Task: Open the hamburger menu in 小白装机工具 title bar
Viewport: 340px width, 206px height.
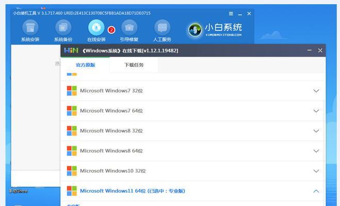Action: pyautogui.click(x=231, y=13)
